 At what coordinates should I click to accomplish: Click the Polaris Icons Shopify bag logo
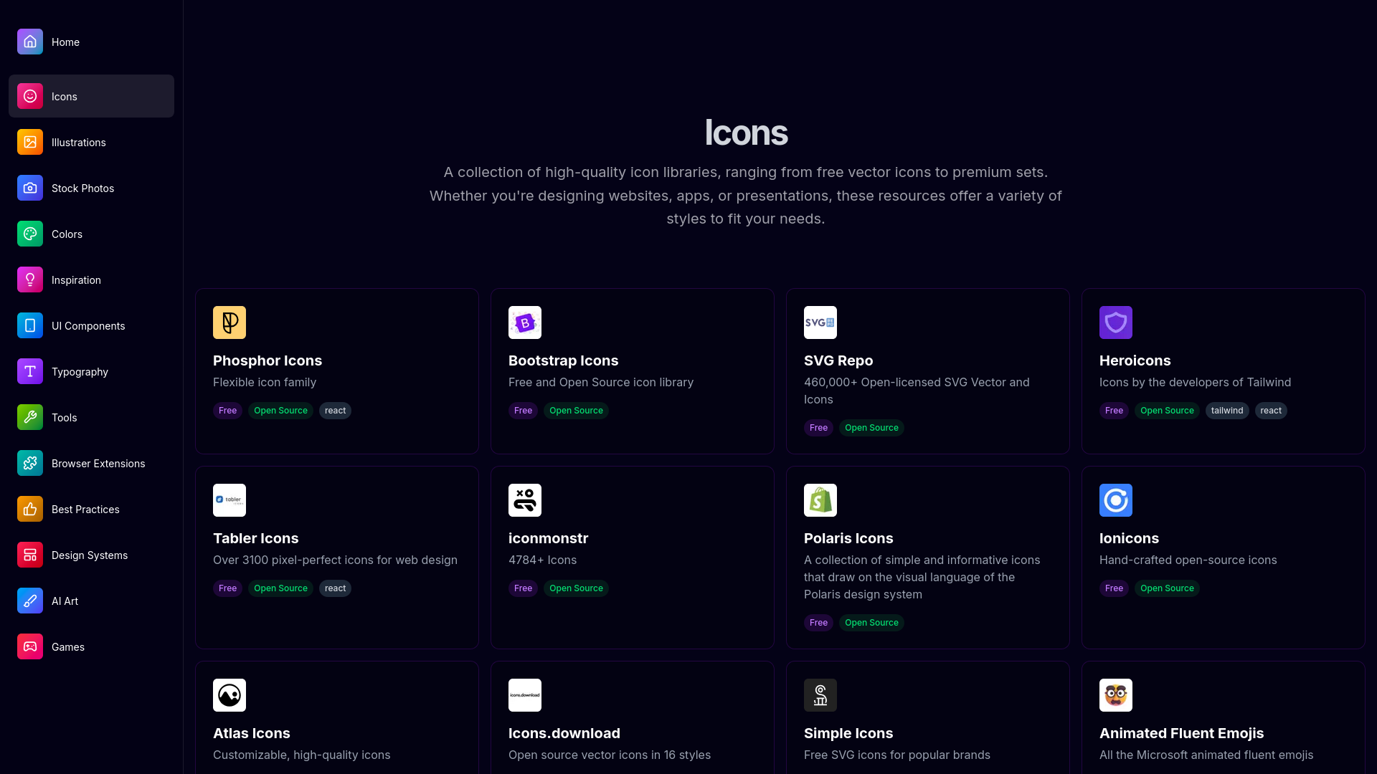[820, 500]
